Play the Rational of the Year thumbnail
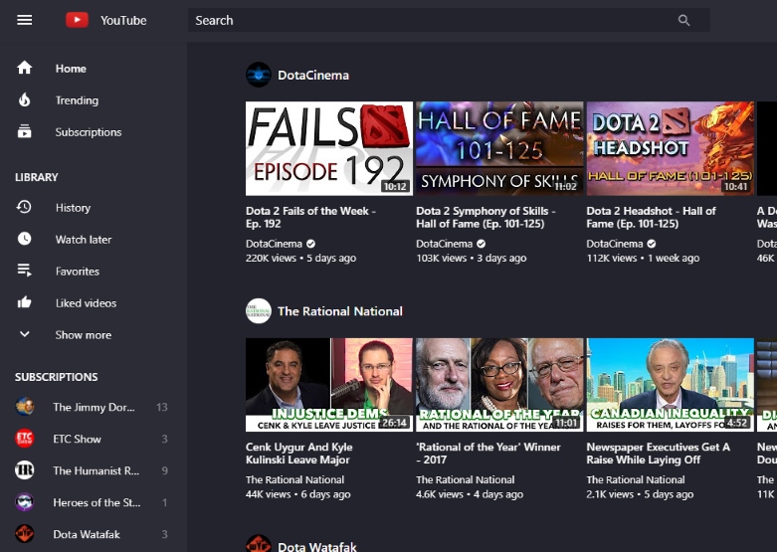The image size is (777, 552). coord(499,385)
